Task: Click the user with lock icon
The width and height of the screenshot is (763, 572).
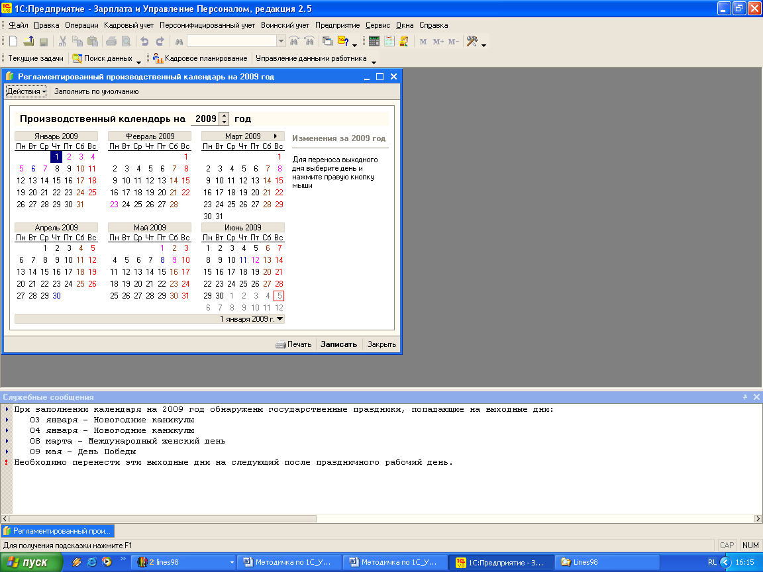Action: (404, 41)
